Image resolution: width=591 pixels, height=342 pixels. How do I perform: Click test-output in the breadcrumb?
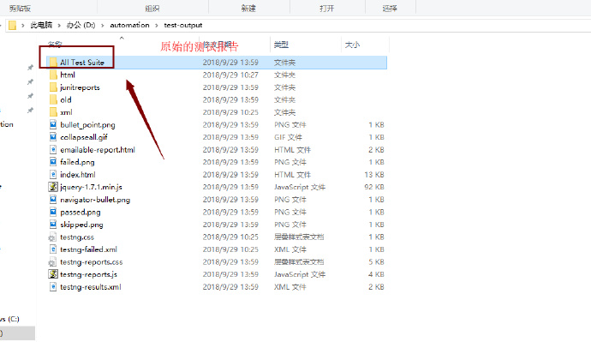183,25
